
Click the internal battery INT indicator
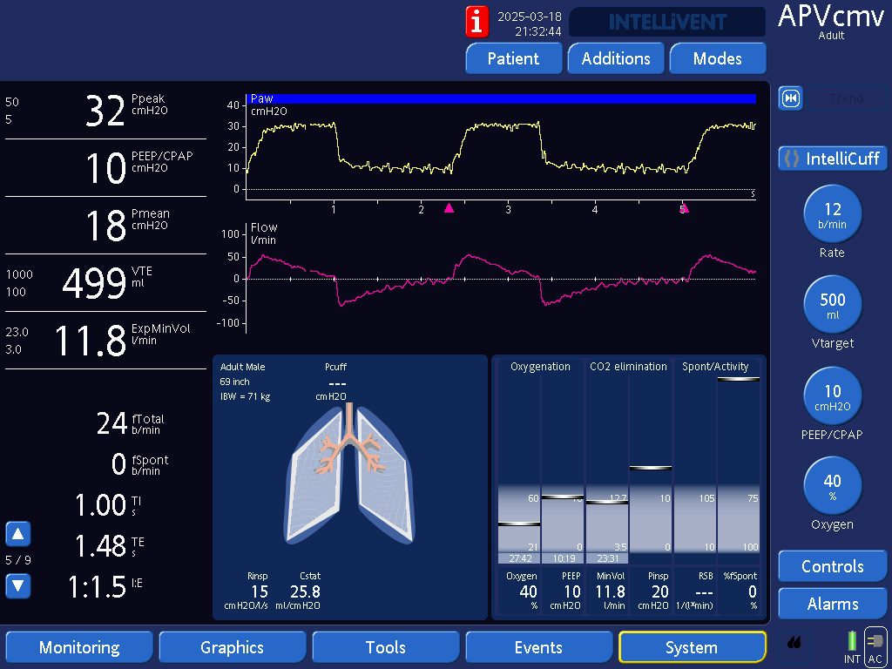tap(851, 645)
